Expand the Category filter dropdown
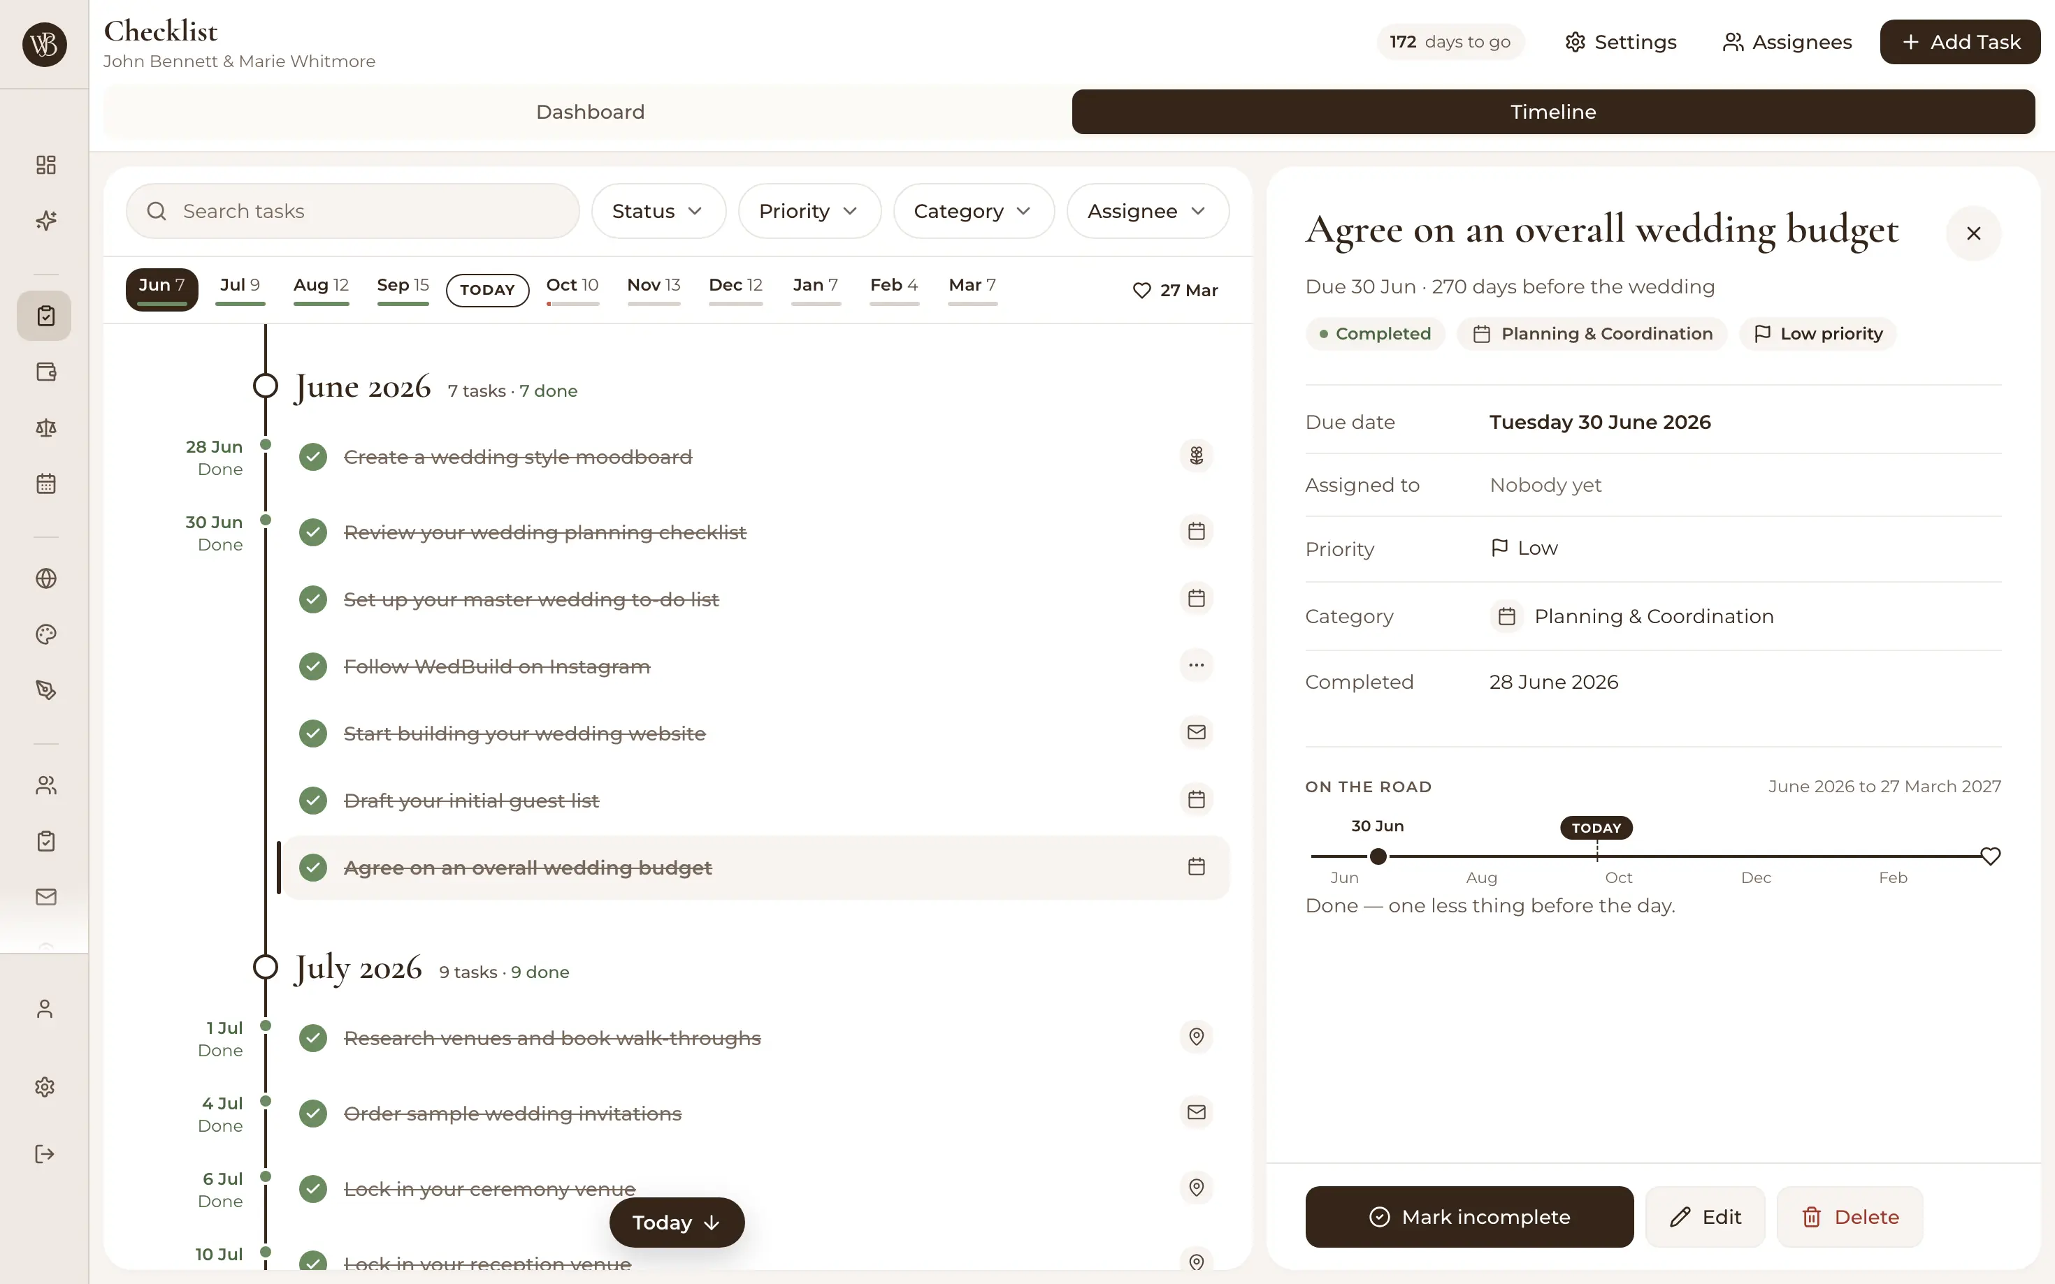The height and width of the screenshot is (1284, 2055). click(974, 212)
